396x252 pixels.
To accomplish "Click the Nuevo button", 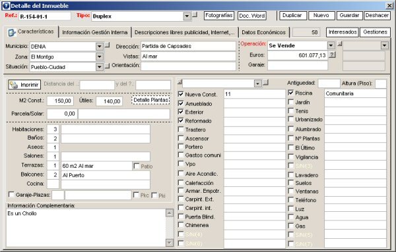I will click(321, 15).
